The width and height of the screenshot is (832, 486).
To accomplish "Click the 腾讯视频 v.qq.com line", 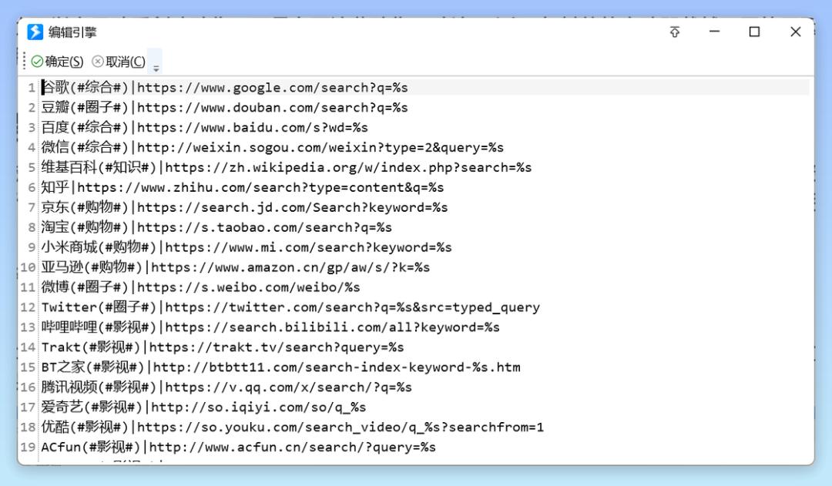I will point(226,387).
